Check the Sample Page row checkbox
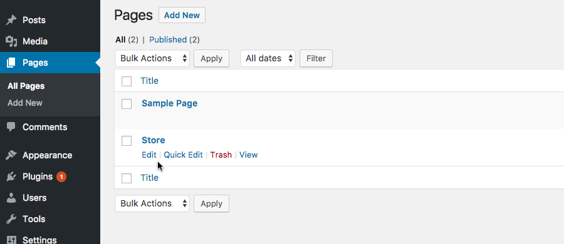 [127, 104]
